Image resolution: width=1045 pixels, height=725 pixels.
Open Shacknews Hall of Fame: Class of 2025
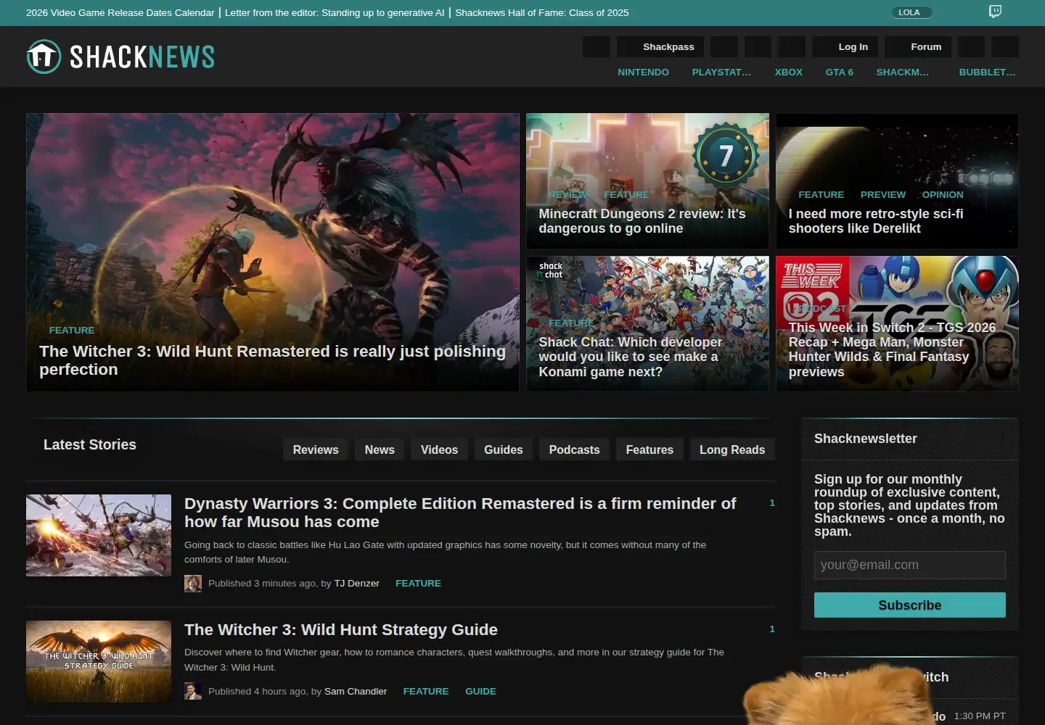coord(542,13)
